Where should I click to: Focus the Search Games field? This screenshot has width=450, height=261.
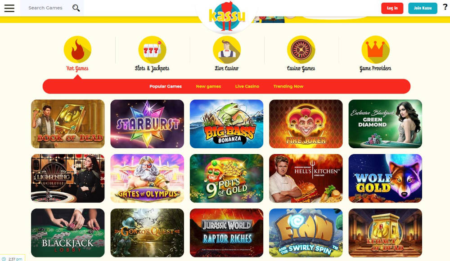click(x=46, y=8)
